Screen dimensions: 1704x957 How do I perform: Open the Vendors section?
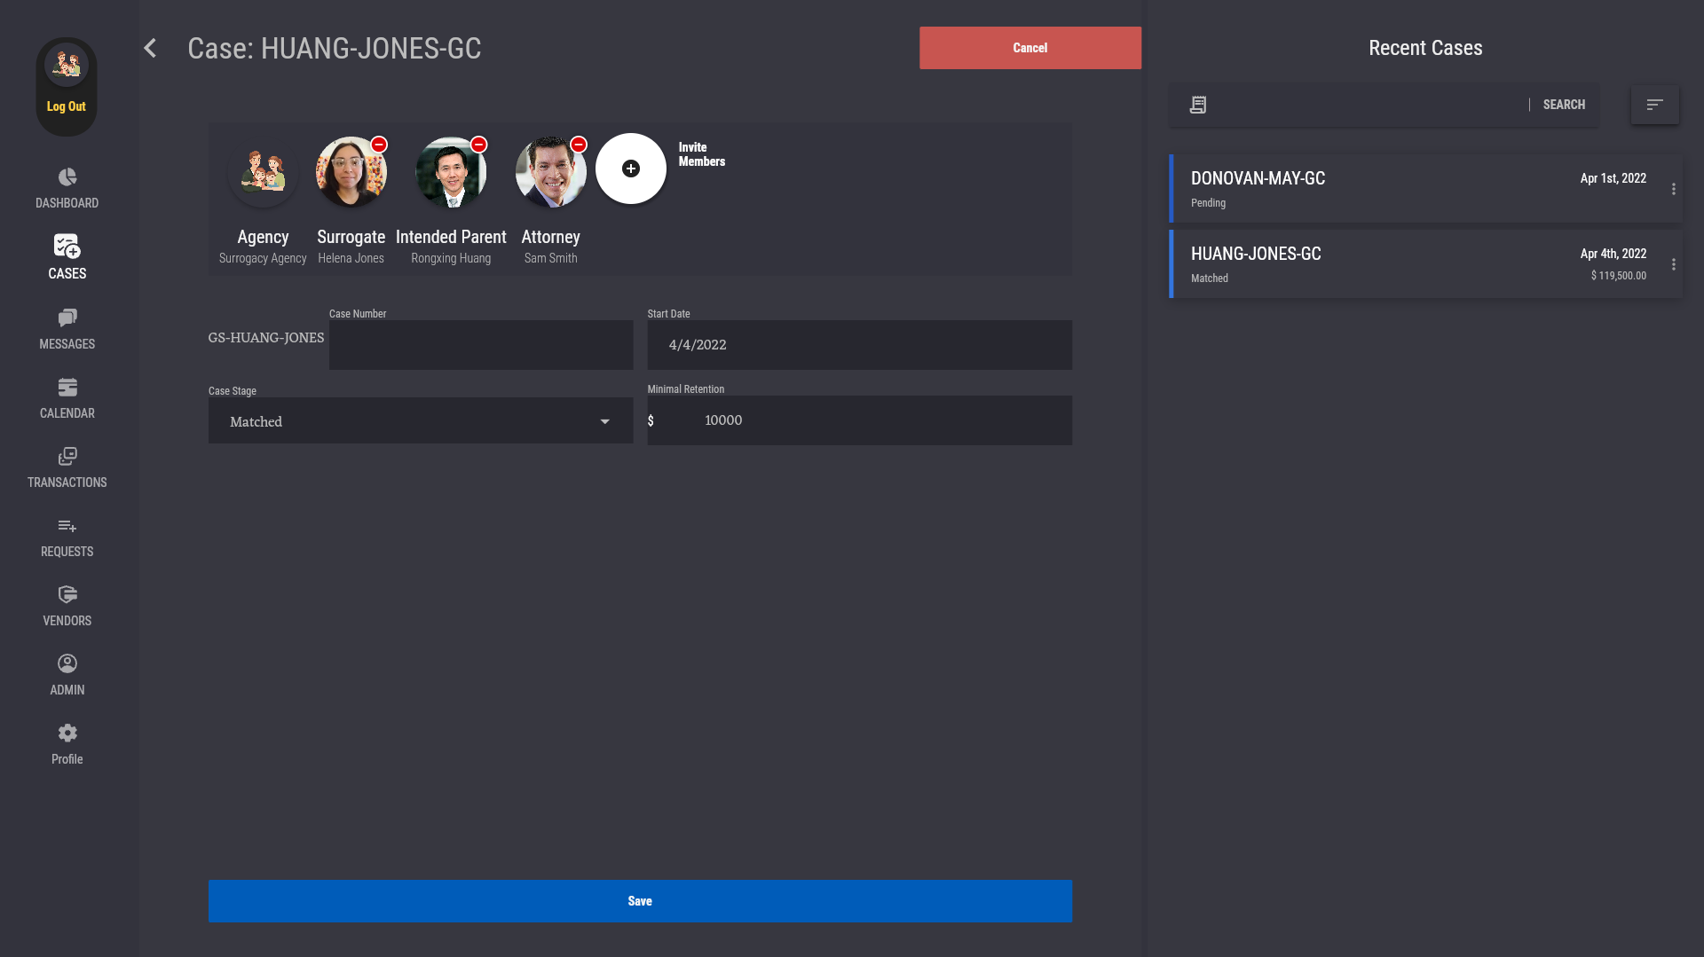point(67,606)
